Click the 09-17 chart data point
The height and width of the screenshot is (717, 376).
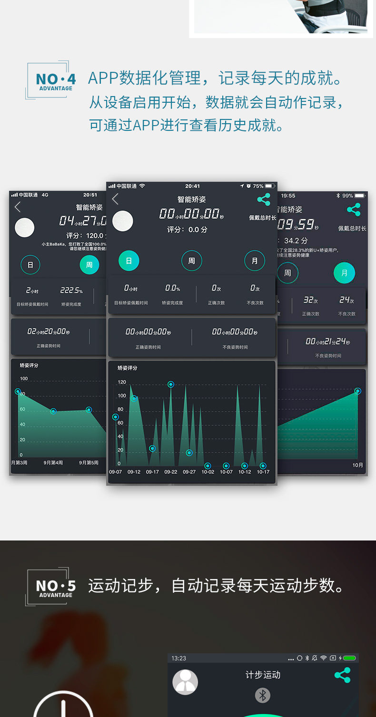coord(152,448)
